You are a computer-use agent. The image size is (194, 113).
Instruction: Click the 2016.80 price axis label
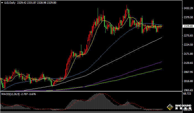tap(188, 81)
